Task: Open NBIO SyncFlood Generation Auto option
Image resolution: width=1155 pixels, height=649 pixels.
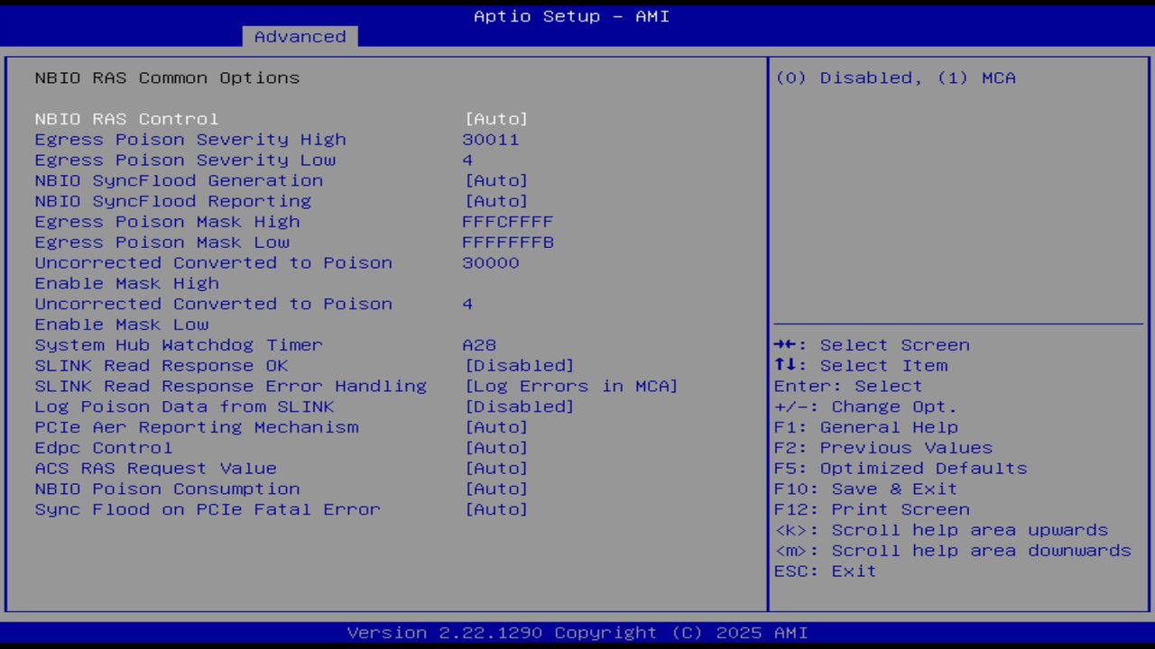Action: point(496,180)
